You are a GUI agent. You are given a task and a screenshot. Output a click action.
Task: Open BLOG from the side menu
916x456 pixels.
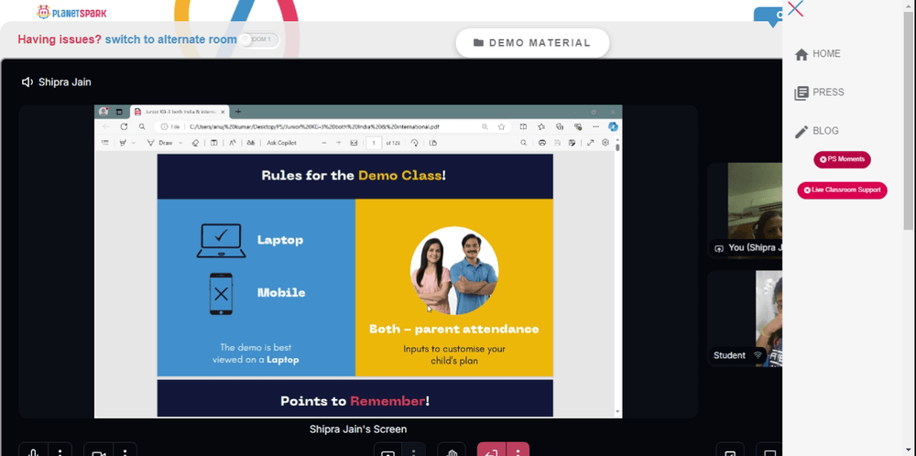click(817, 131)
